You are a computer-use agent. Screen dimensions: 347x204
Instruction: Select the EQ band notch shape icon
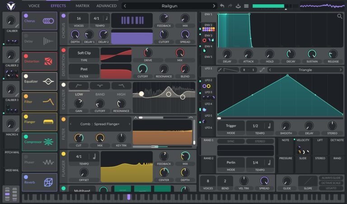pos(100,86)
